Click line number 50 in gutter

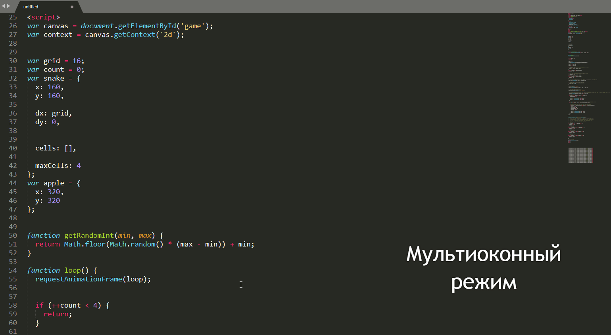13,235
